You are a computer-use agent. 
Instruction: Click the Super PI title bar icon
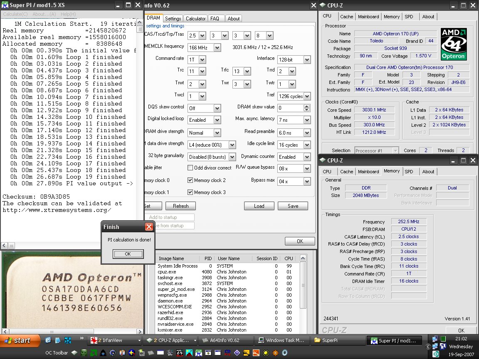click(5, 5)
